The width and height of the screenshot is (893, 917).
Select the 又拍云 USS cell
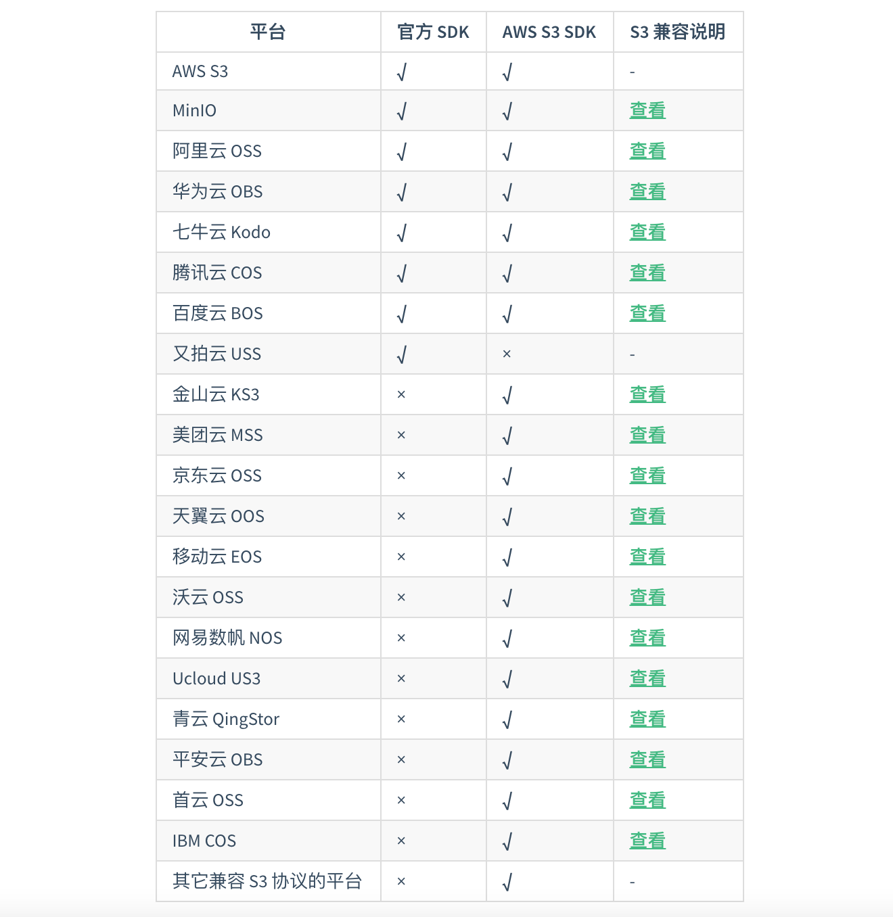(268, 354)
